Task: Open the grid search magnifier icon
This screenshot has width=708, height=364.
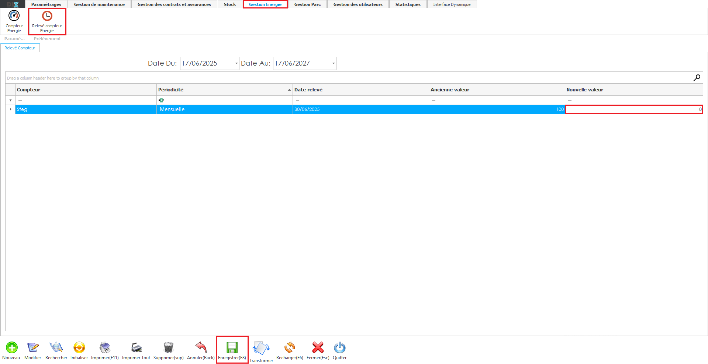Action: 697,78
